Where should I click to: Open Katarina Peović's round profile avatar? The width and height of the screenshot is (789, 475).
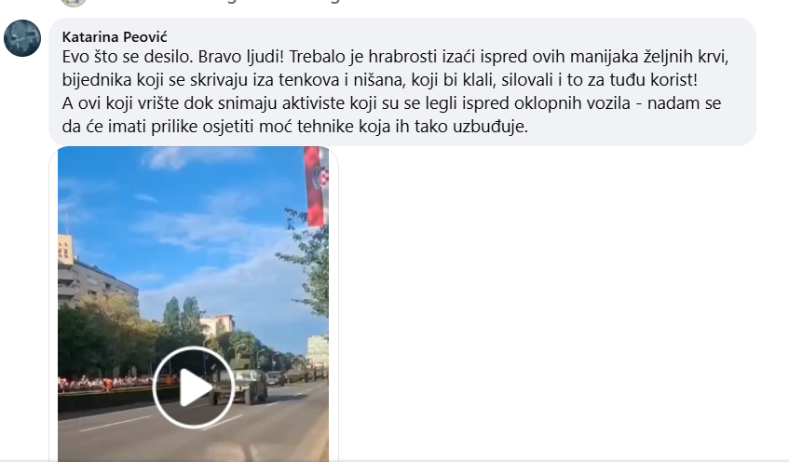point(22,38)
